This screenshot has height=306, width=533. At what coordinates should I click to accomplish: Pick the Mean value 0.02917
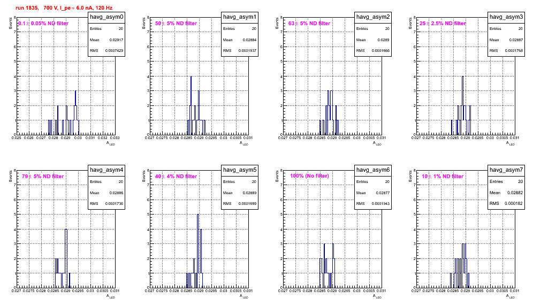tap(116, 40)
